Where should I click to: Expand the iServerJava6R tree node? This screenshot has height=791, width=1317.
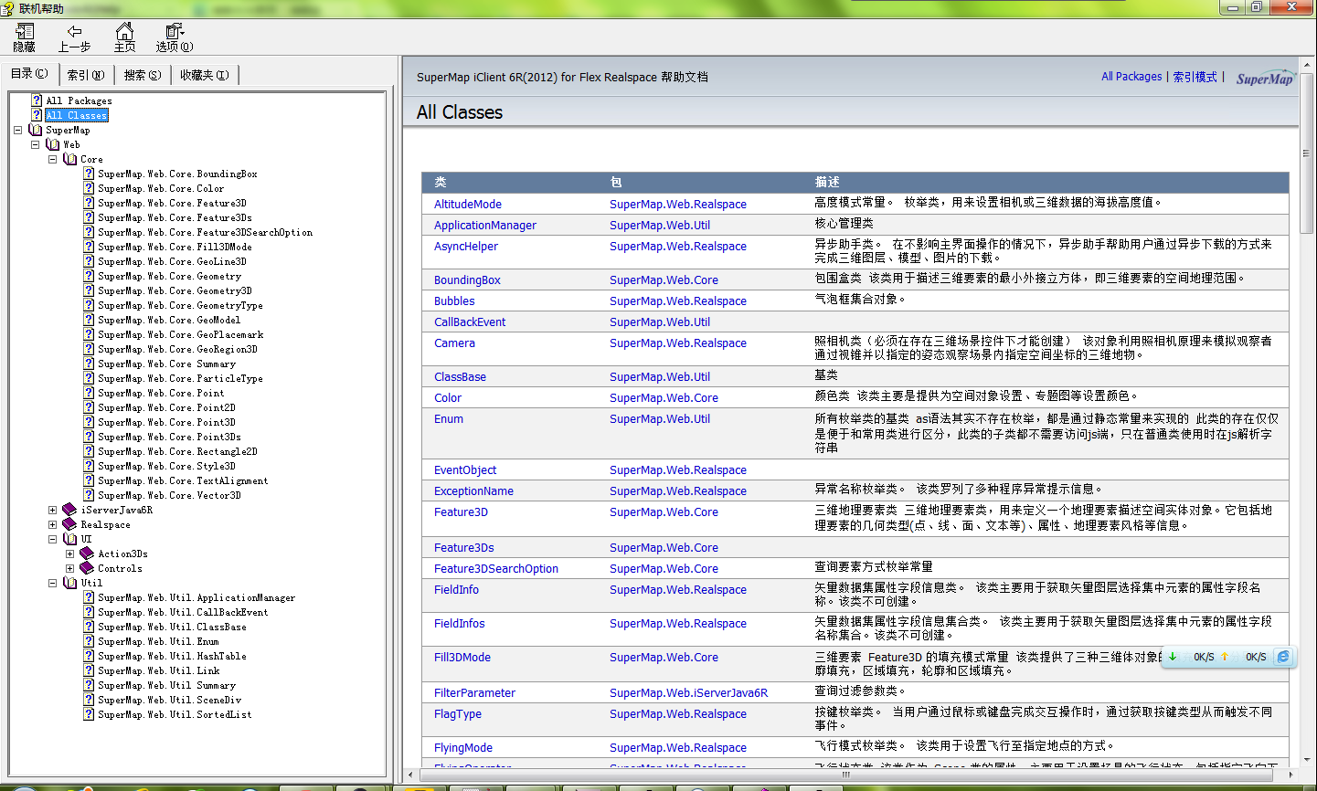click(52, 511)
